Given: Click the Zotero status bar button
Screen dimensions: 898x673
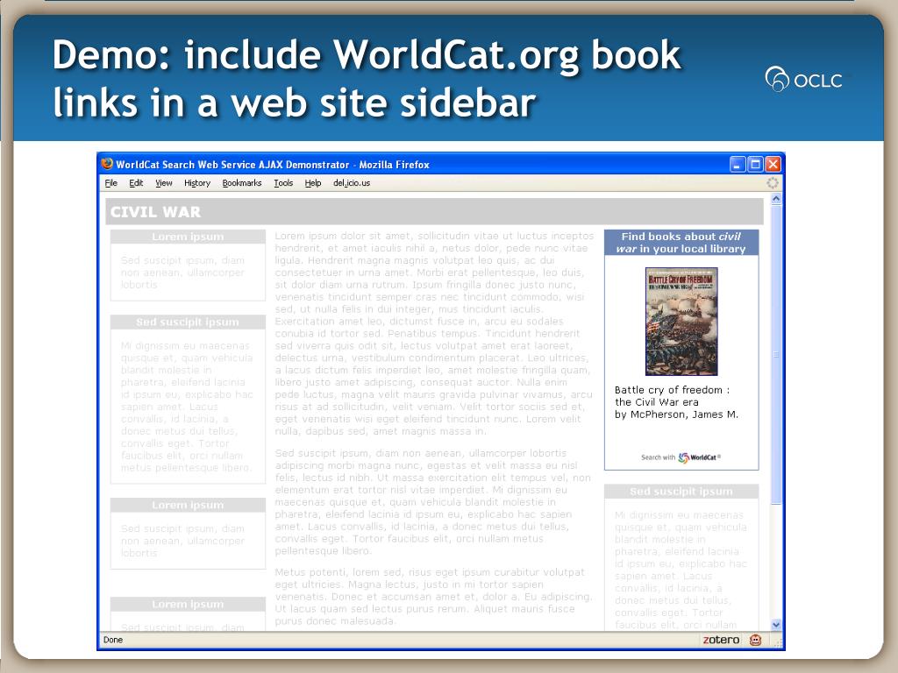Looking at the screenshot, I should 721,640.
